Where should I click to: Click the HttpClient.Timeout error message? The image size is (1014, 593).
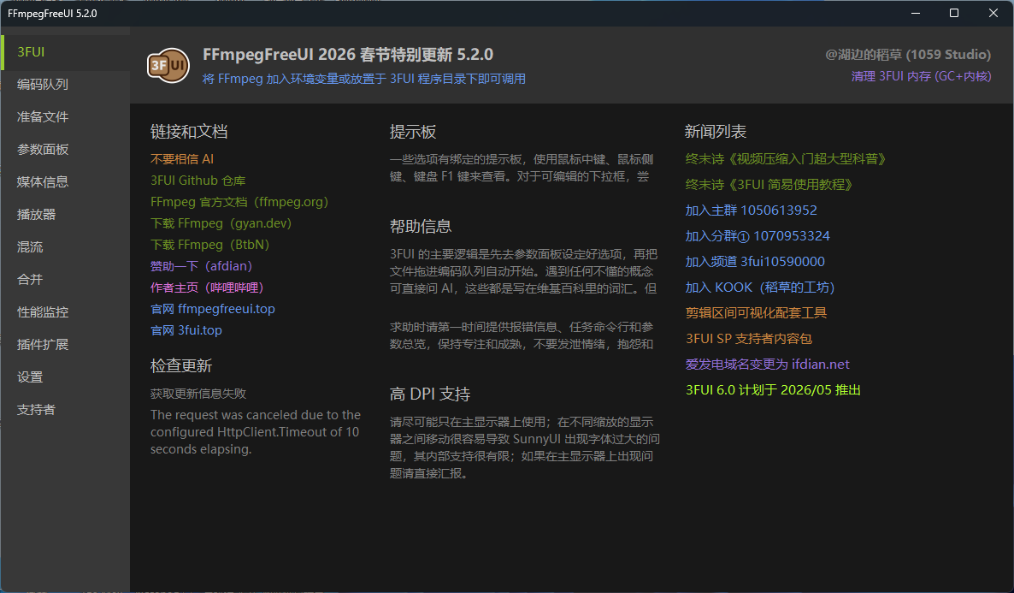pos(256,432)
